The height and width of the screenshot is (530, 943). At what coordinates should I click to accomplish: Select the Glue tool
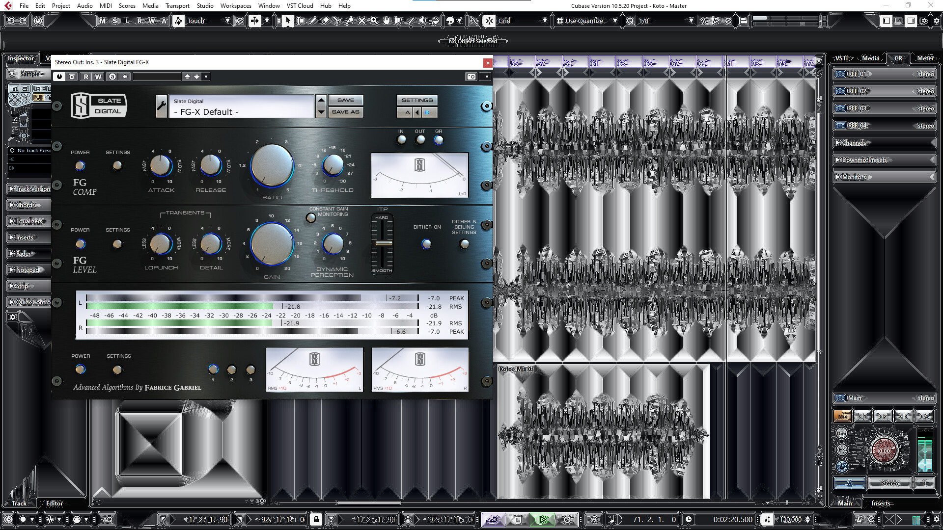point(350,21)
